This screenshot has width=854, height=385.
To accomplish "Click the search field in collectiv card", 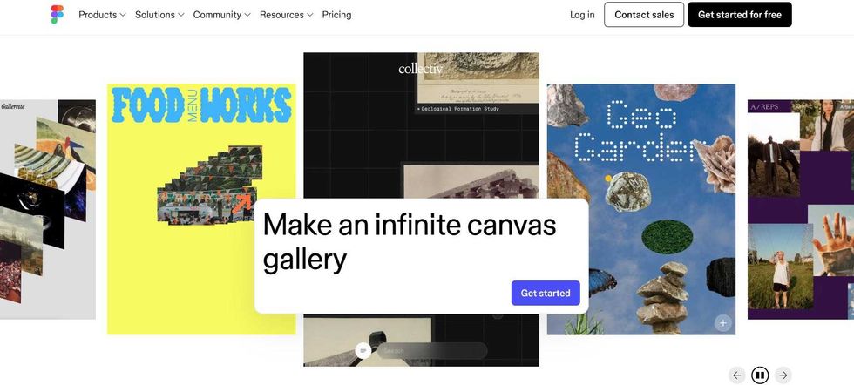I will point(432,351).
